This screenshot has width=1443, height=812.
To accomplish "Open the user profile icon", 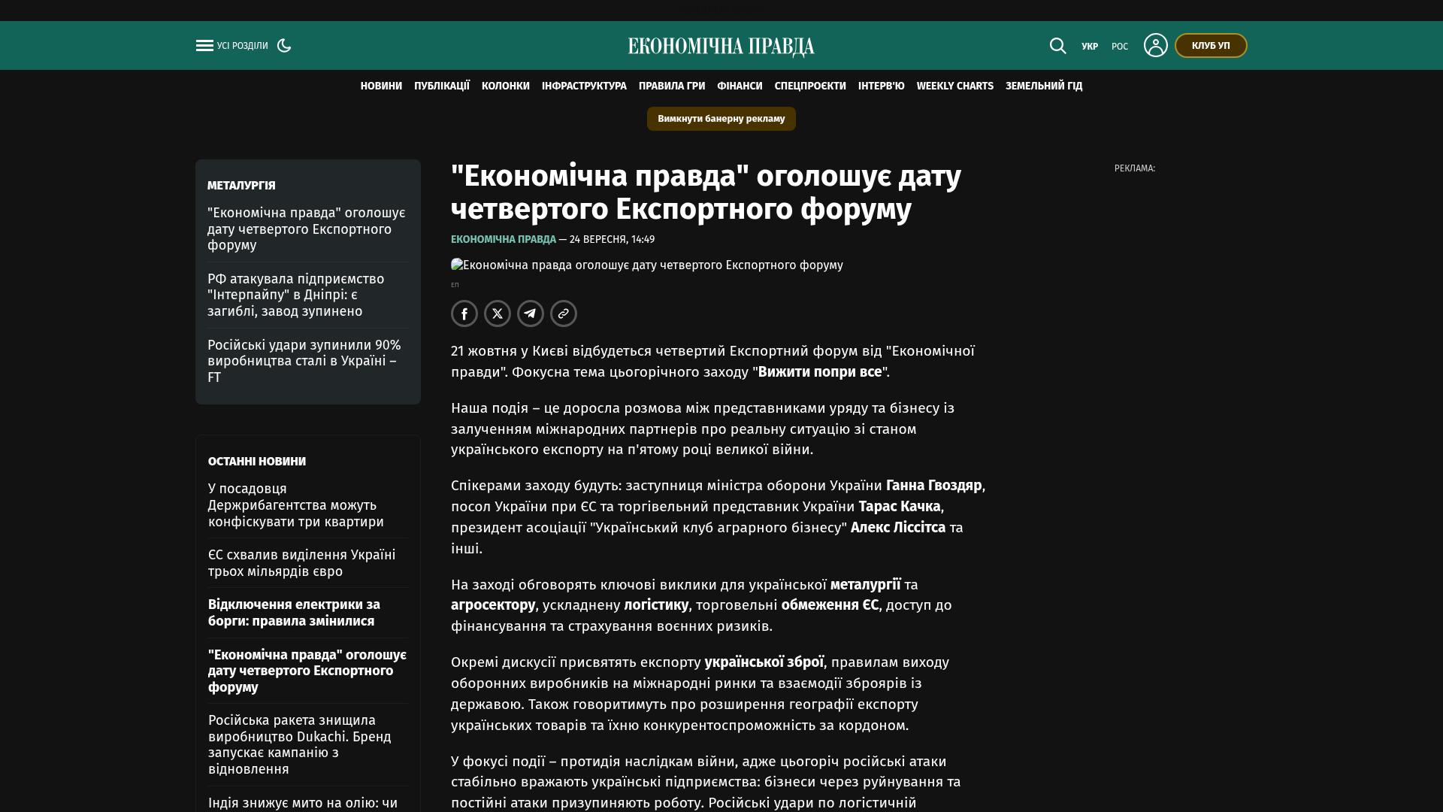I will 1155,45.
